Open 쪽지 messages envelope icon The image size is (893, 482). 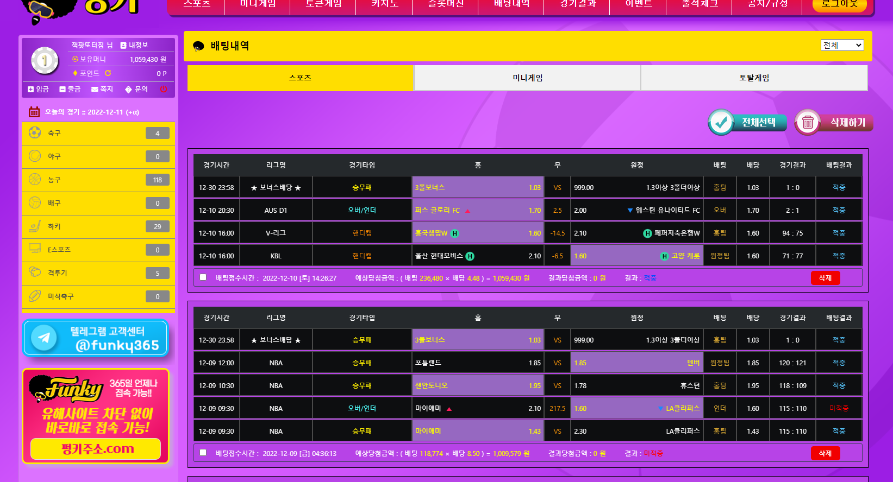pyautogui.click(x=95, y=89)
